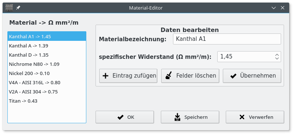
Task: Click the coil application icon in title bar
Action: 9,8
